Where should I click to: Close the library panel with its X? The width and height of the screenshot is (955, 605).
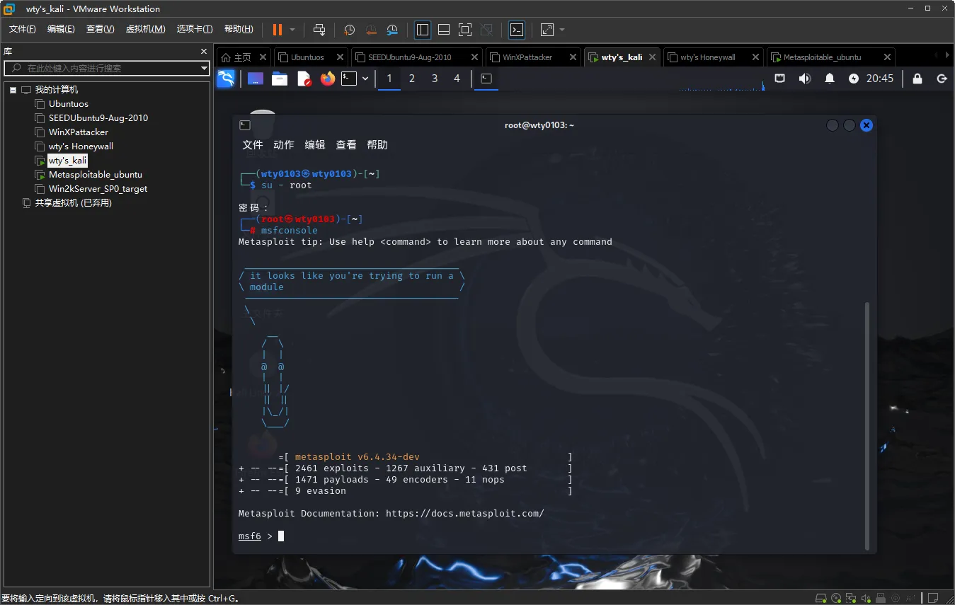click(x=204, y=52)
